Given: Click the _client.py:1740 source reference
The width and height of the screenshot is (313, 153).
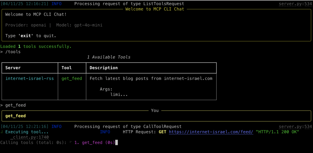Looking at the screenshot, I should click(30, 137).
